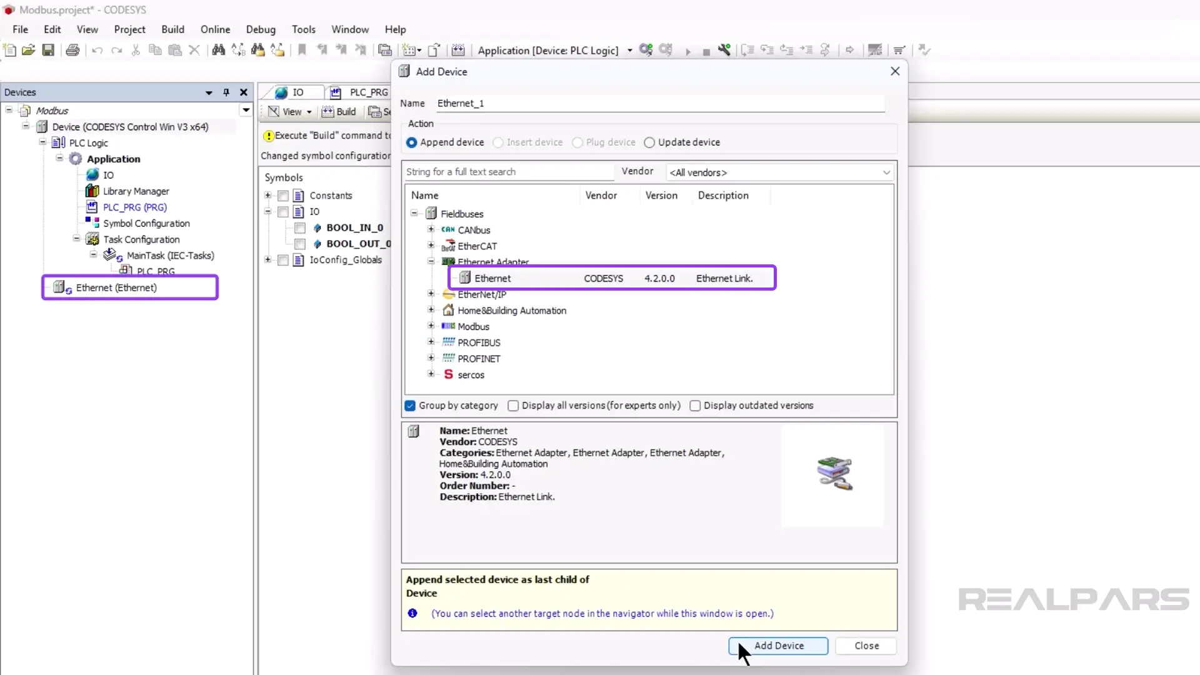Print the current document
Image resolution: width=1200 pixels, height=675 pixels.
(x=72, y=50)
